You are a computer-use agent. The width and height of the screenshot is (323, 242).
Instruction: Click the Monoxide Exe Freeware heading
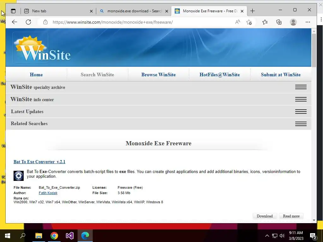(x=158, y=143)
